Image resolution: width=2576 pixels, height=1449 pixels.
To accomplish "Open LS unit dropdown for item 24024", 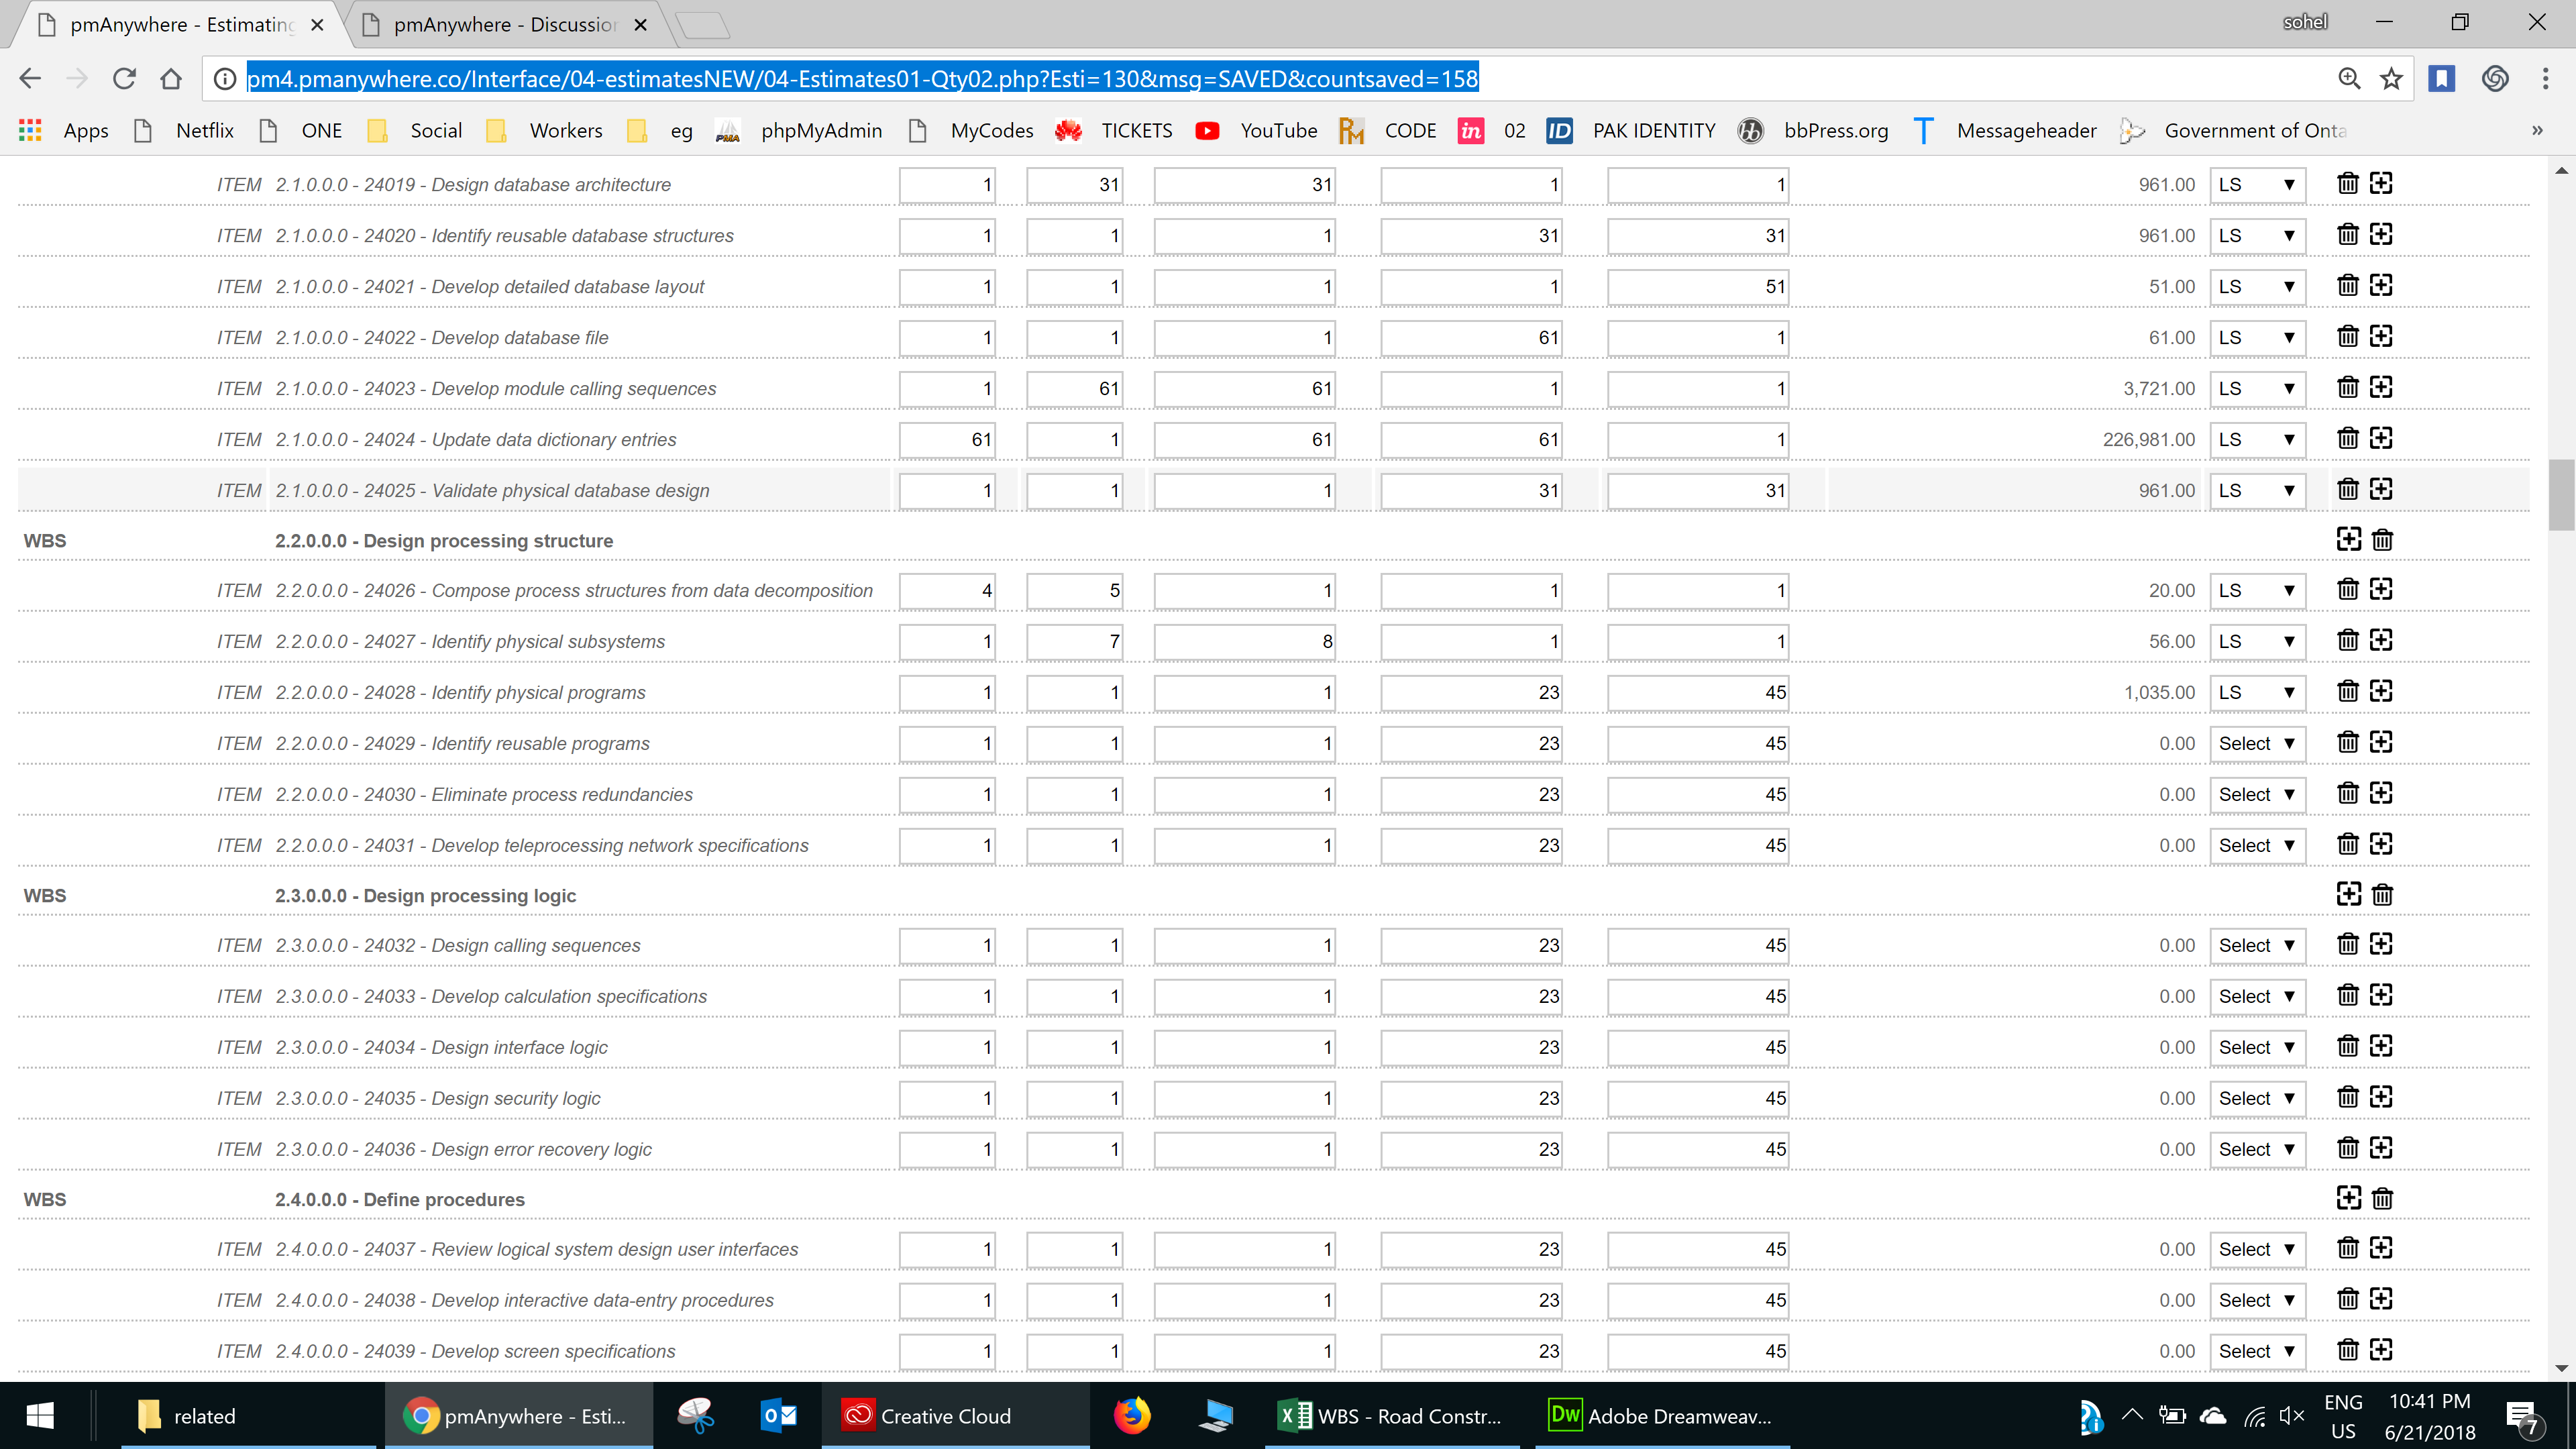I will [x=2256, y=440].
